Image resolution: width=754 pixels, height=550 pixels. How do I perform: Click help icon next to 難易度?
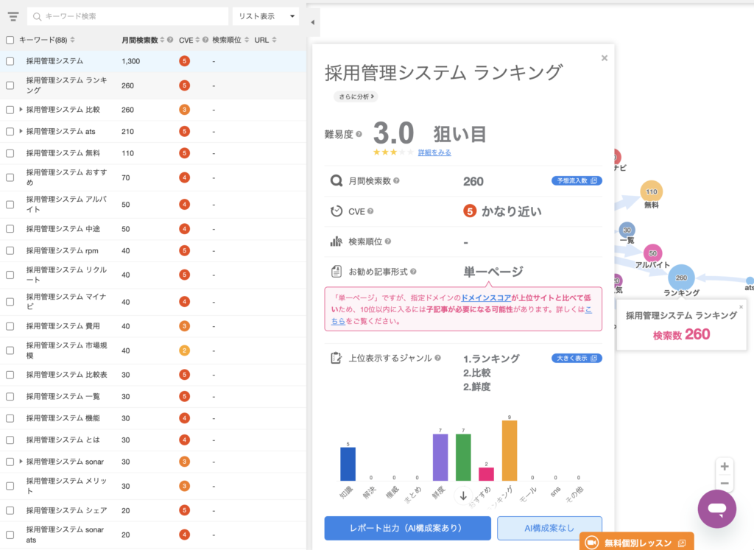[x=359, y=134]
